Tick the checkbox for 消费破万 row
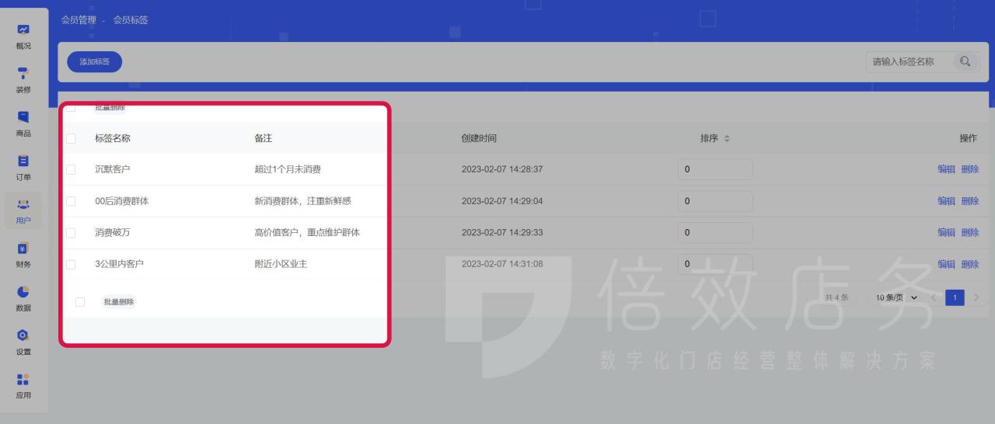This screenshot has width=995, height=424. 71,232
